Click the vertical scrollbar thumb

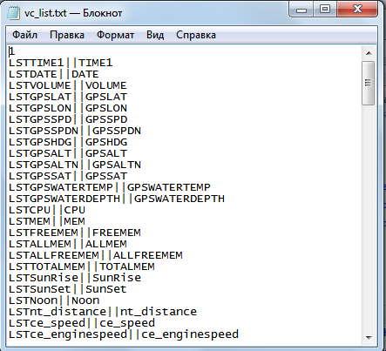[369, 83]
